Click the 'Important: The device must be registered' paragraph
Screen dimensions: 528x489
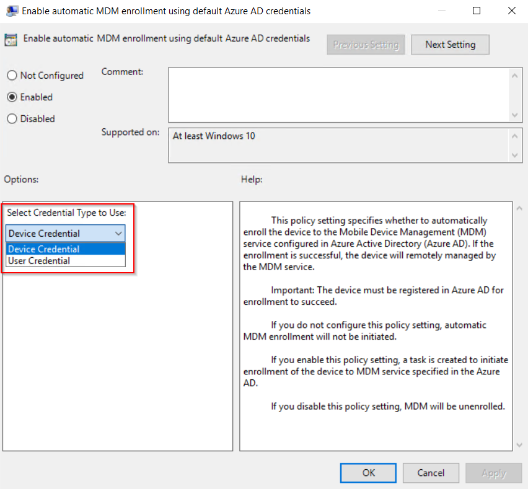[x=373, y=296]
